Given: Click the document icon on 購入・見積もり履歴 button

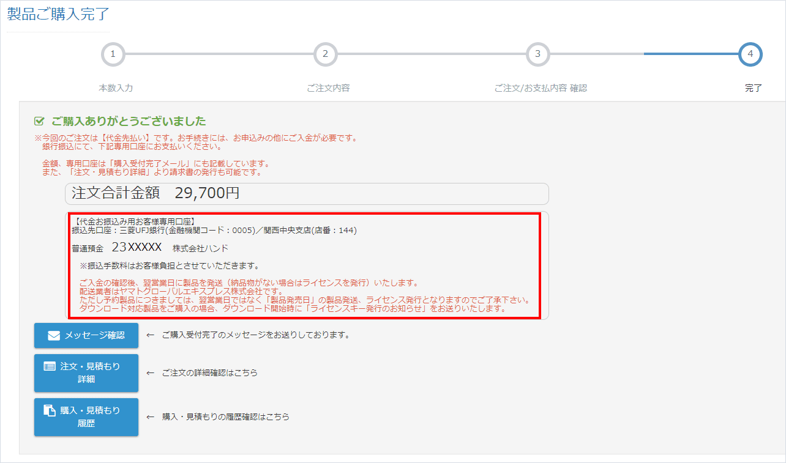Looking at the screenshot, I should point(49,412).
